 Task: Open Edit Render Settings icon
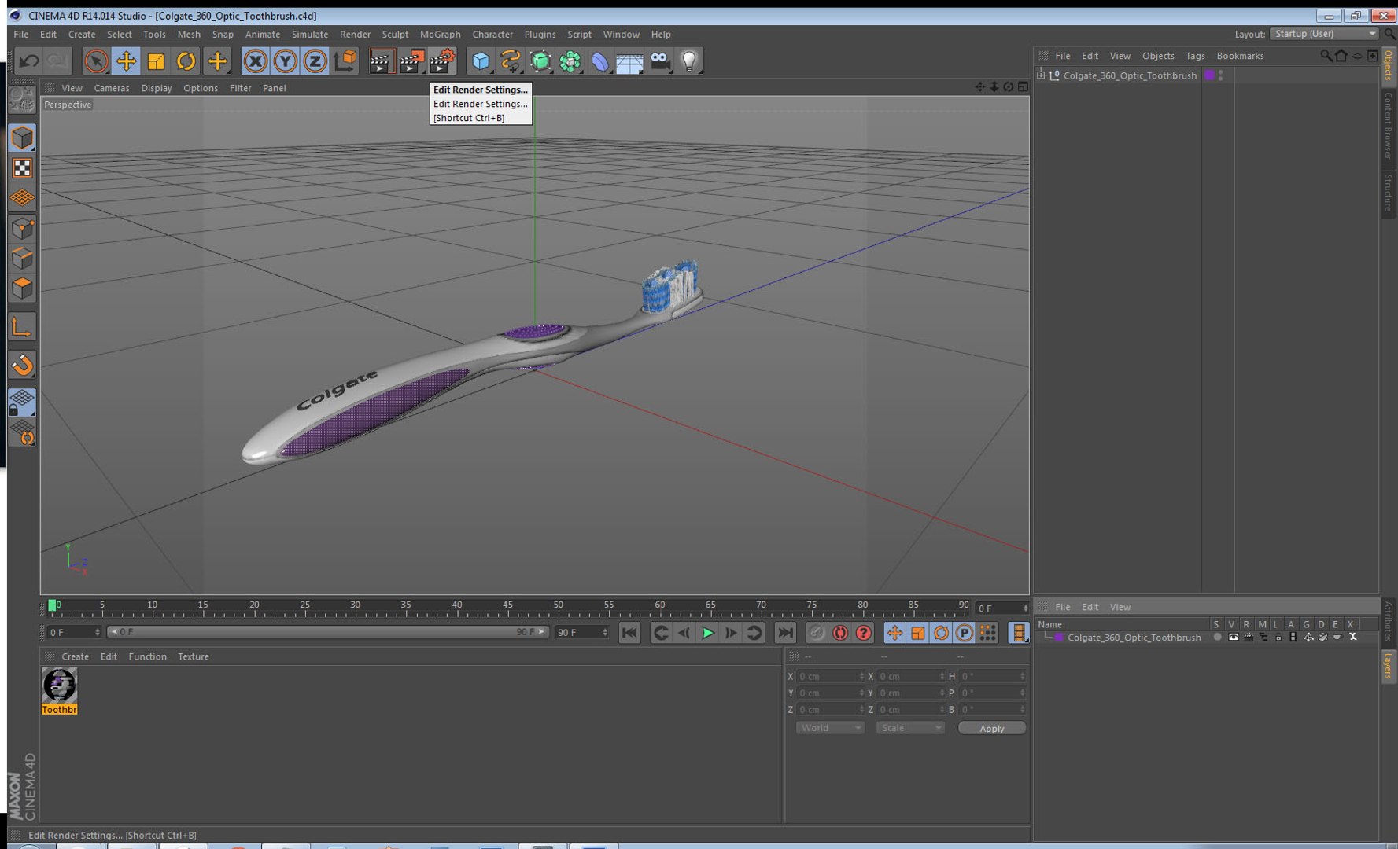[442, 61]
